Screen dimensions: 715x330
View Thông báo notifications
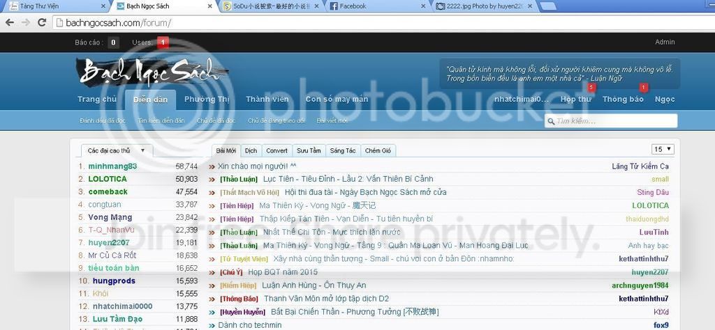(x=623, y=100)
